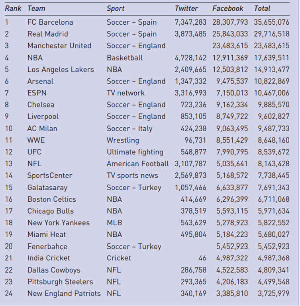Click the Team column header
300x306 pixels.
36,8
